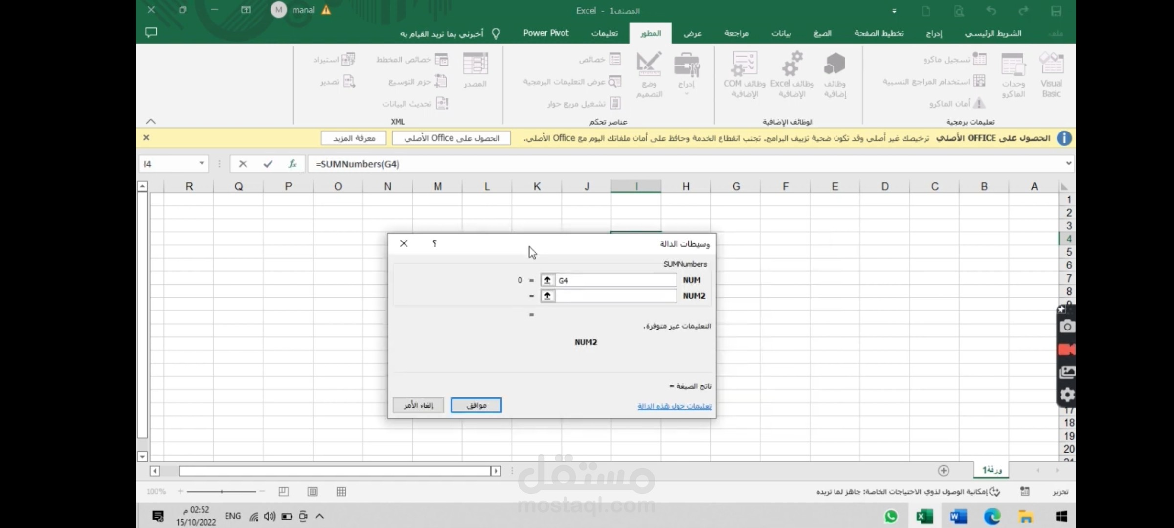
Task: Open WhatsApp from the taskbar
Action: coord(891,516)
